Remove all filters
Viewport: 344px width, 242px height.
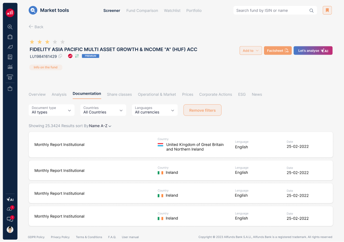coord(202,110)
